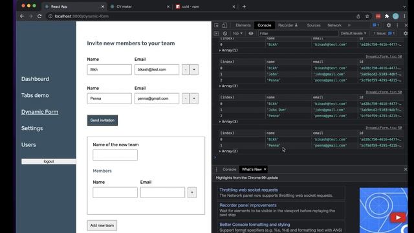This screenshot has width=414, height=233.
Task: Add a member in new team section
Action: 192,193
